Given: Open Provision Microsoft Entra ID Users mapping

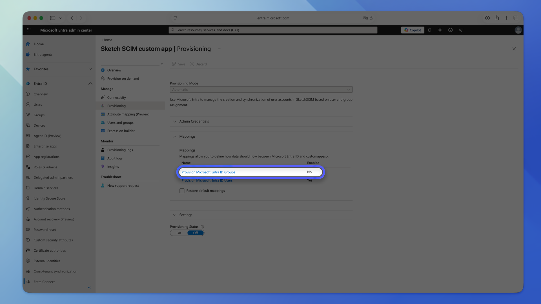Looking at the screenshot, I should [x=207, y=181].
